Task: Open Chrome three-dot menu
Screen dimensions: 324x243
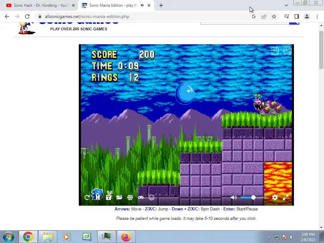Action: coord(317,16)
